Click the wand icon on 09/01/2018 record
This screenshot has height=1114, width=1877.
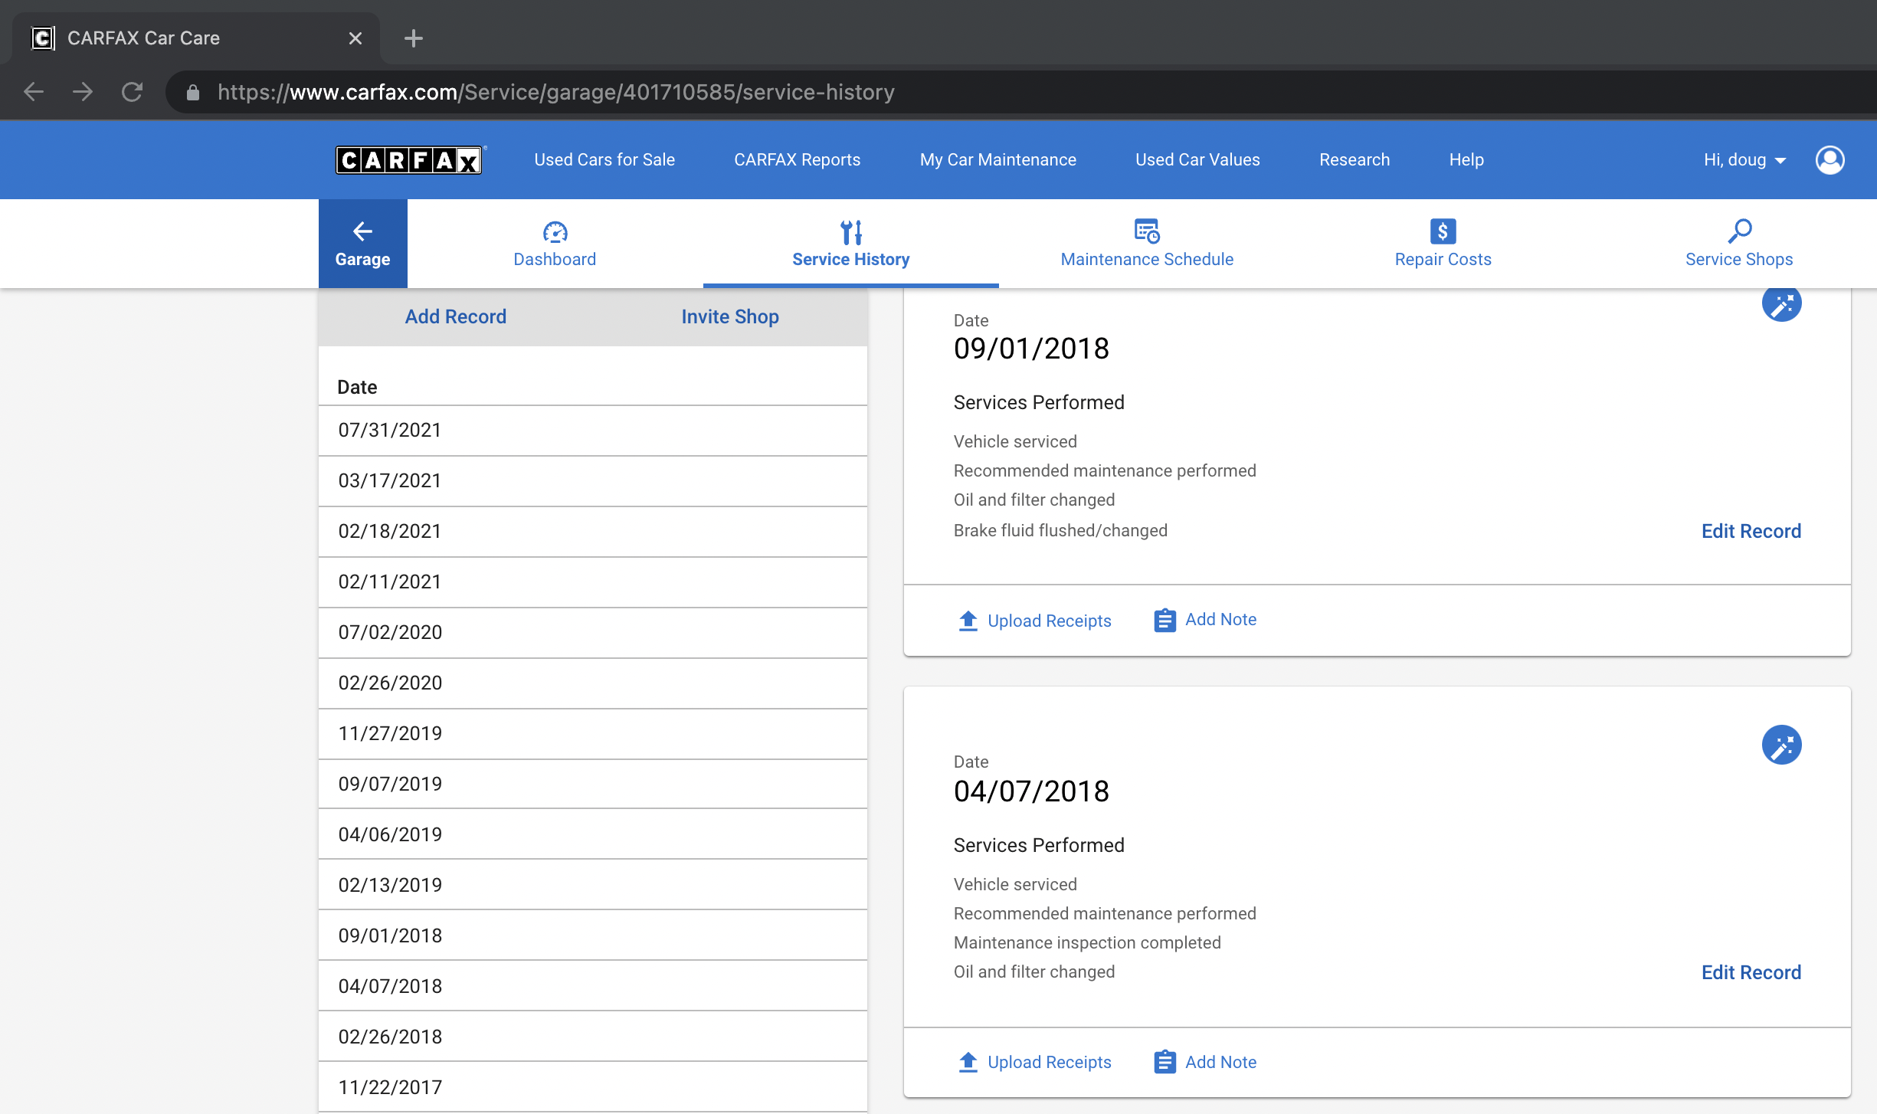point(1781,304)
